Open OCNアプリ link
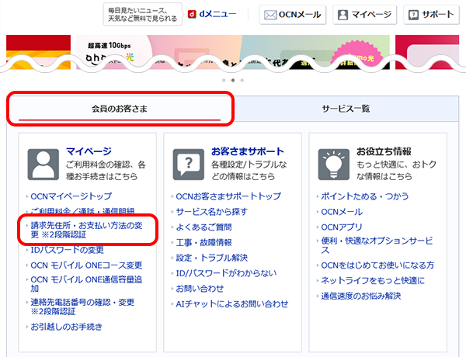466x357 pixels. pyautogui.click(x=342, y=227)
